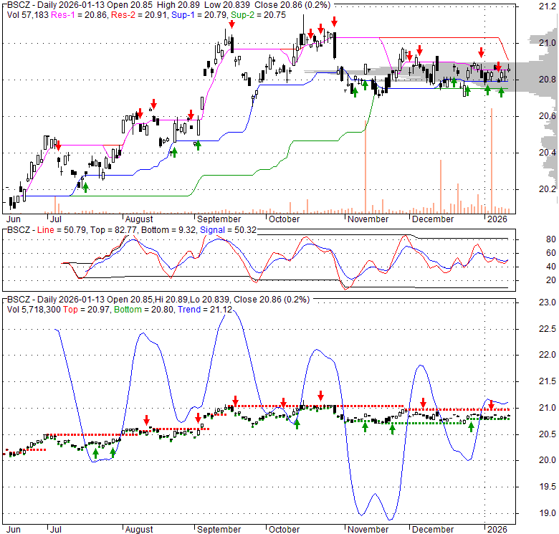Click the Res-2 = 20.91 legend label
Image resolution: width=559 pixels, height=534 pixels.
140,15
